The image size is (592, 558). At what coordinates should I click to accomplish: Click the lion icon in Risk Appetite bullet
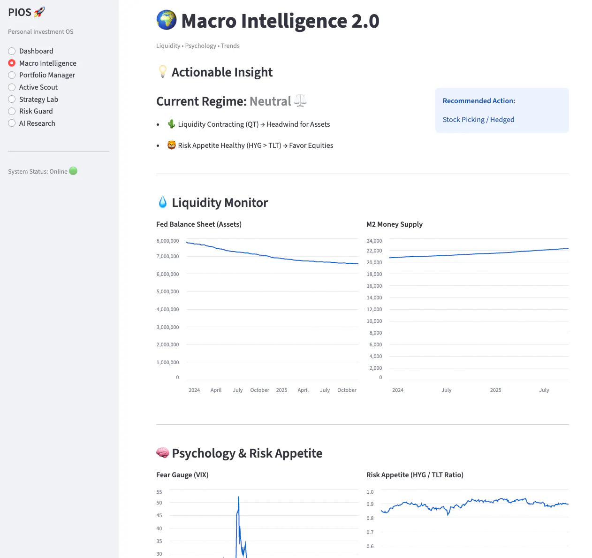(171, 145)
